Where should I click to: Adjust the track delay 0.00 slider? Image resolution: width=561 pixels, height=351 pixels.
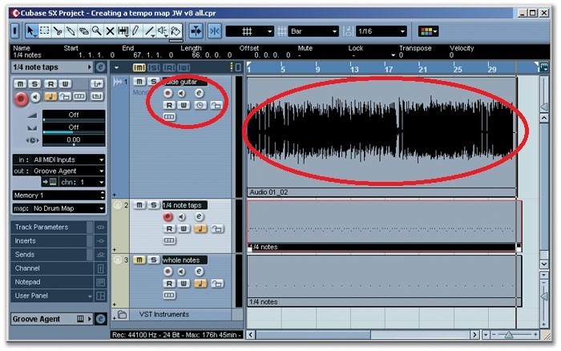click(x=74, y=140)
